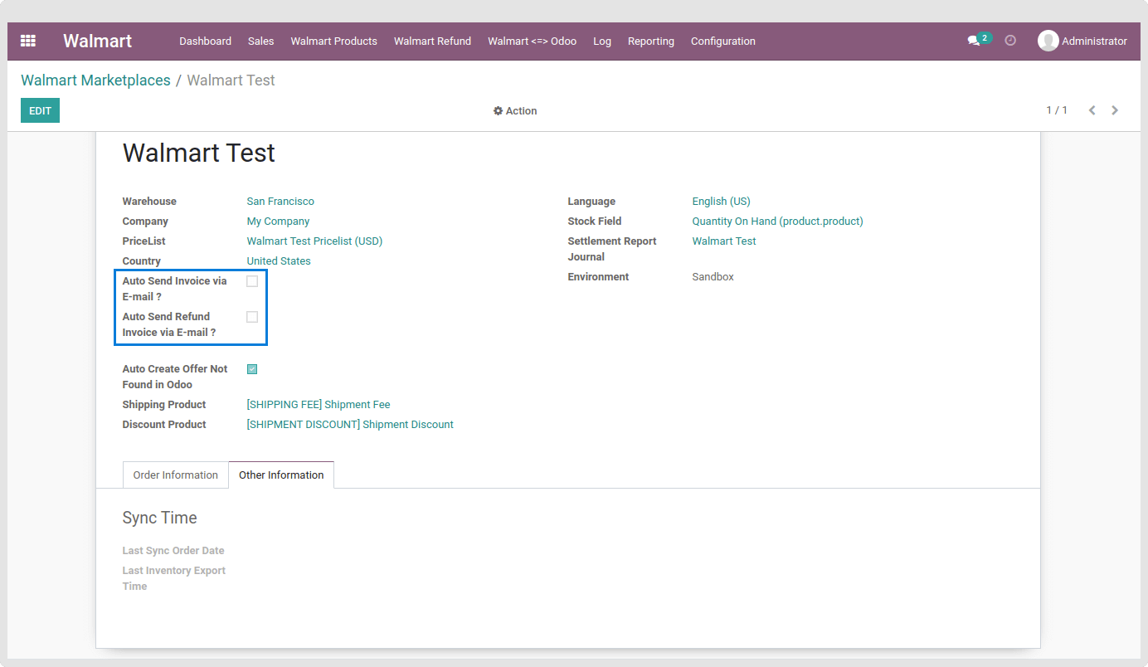The image size is (1148, 667).
Task: Click the Walmart Test breadcrumb text
Action: [x=231, y=80]
